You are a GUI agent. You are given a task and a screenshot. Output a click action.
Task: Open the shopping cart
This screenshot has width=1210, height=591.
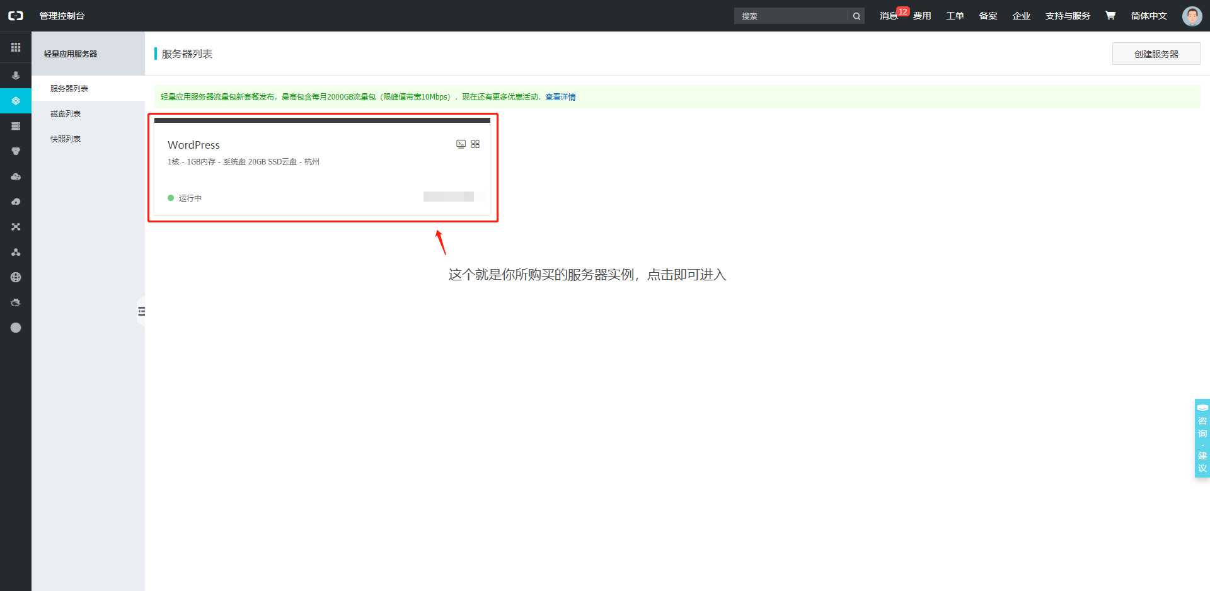click(x=1110, y=15)
